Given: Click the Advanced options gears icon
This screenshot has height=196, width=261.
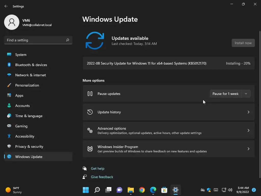Looking at the screenshot, I should [x=90, y=130].
